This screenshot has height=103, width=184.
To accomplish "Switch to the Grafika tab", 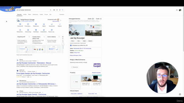I will click(x=25, y=15).
